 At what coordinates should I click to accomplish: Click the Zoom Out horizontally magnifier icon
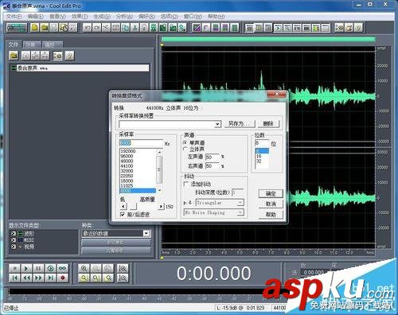(x=96, y=268)
